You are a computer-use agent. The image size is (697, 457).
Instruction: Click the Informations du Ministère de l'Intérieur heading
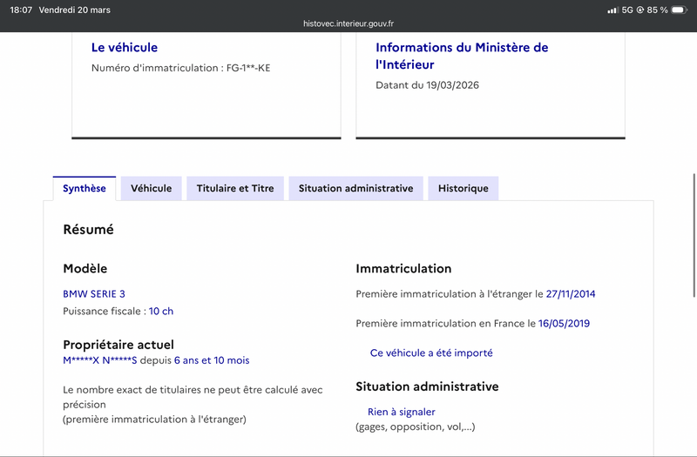[x=462, y=56]
